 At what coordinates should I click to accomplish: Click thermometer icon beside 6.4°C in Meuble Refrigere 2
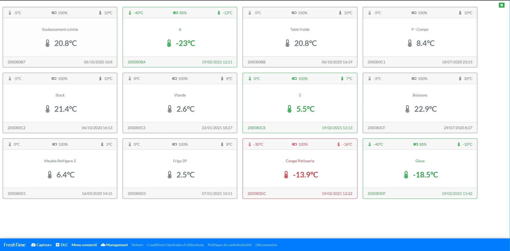click(x=50, y=175)
